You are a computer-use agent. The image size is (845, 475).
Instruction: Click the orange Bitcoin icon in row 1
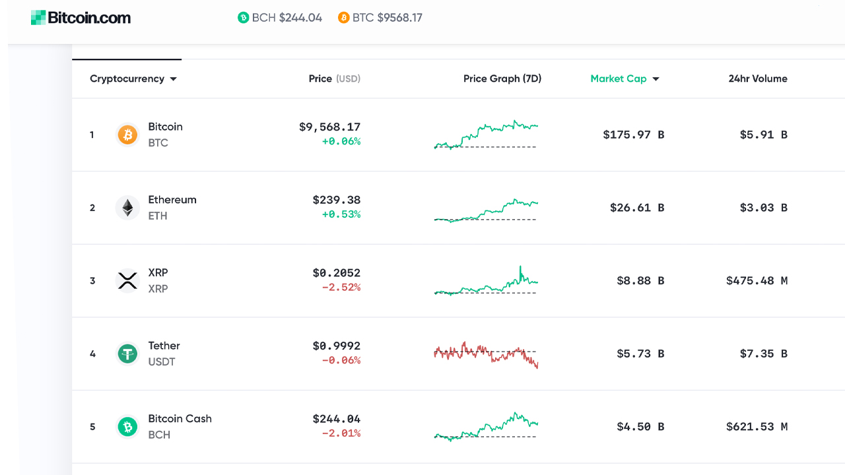pos(127,135)
